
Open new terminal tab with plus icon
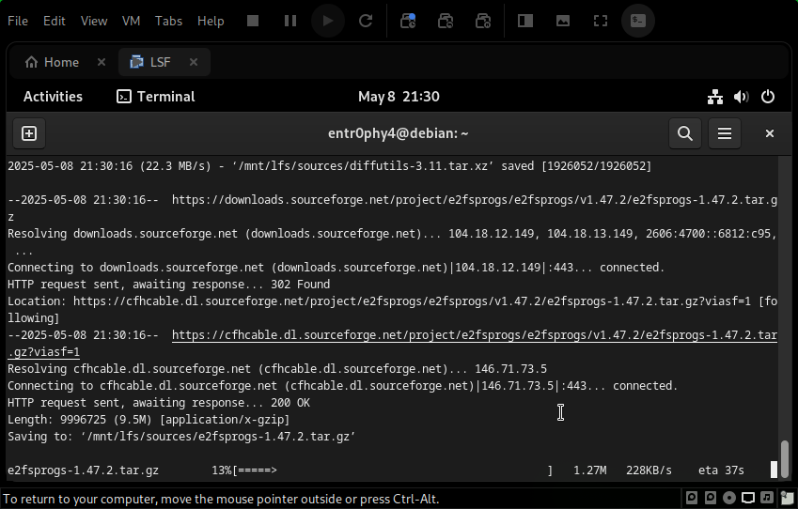coord(29,133)
